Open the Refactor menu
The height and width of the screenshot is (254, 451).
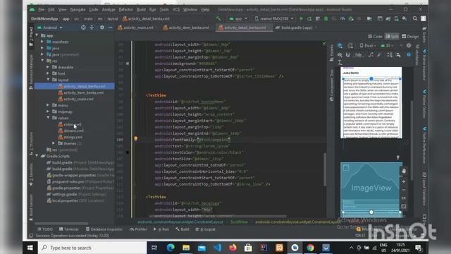[125, 9]
